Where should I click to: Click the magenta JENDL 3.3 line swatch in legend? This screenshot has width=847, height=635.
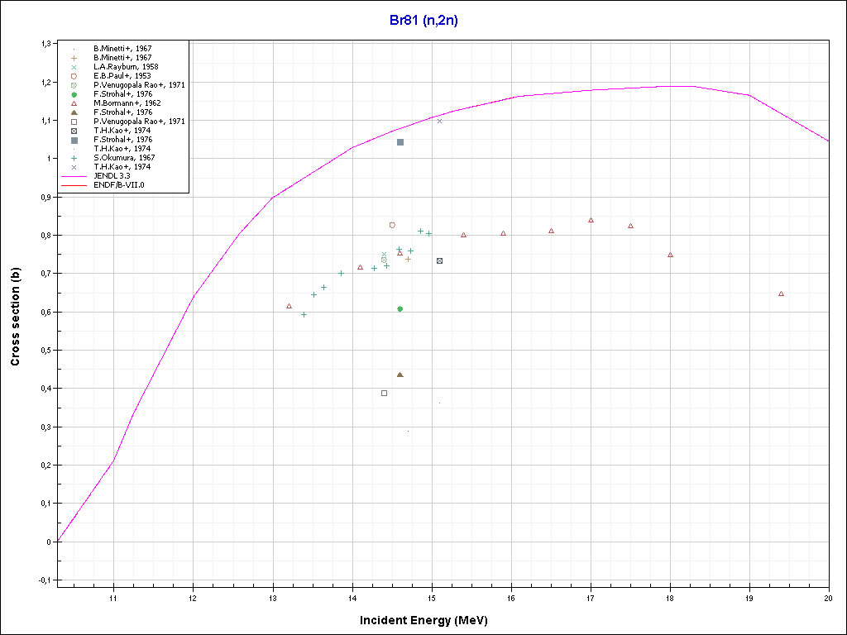pos(74,175)
